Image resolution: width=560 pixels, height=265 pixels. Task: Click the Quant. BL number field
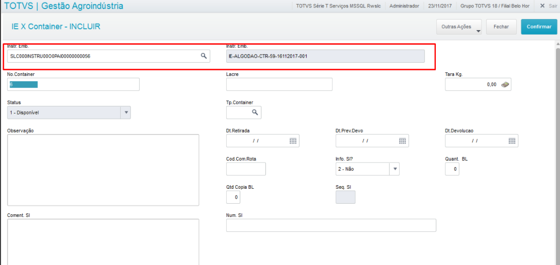(452, 169)
